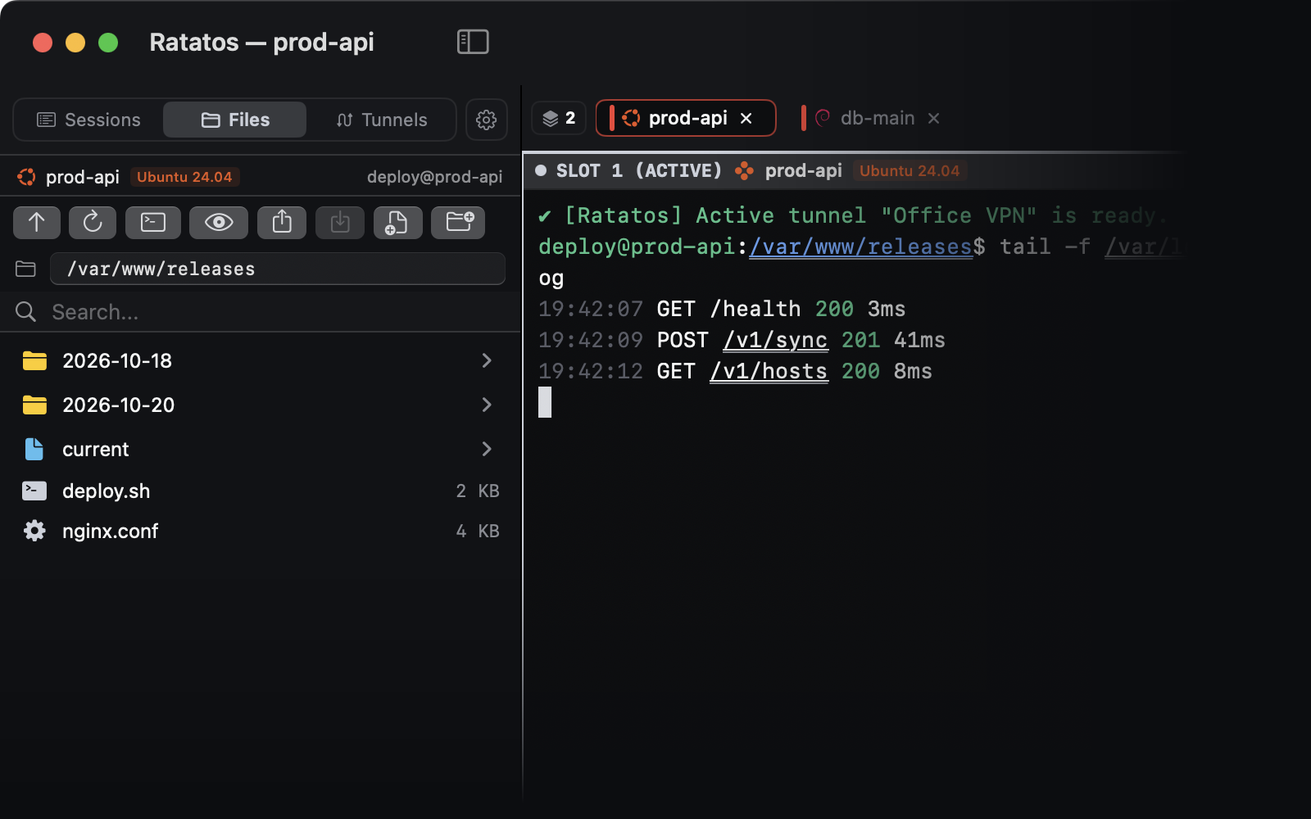The width and height of the screenshot is (1311, 819).
Task: Switch to the Files tab
Action: click(x=235, y=120)
